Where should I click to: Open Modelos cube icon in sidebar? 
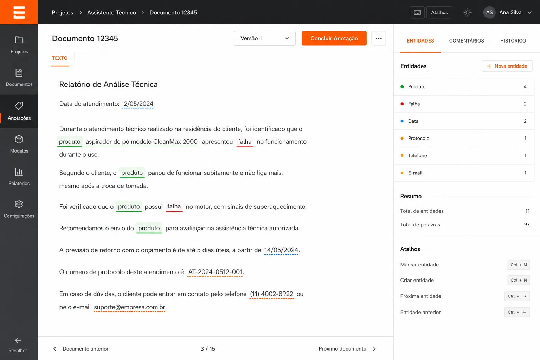pos(19,140)
